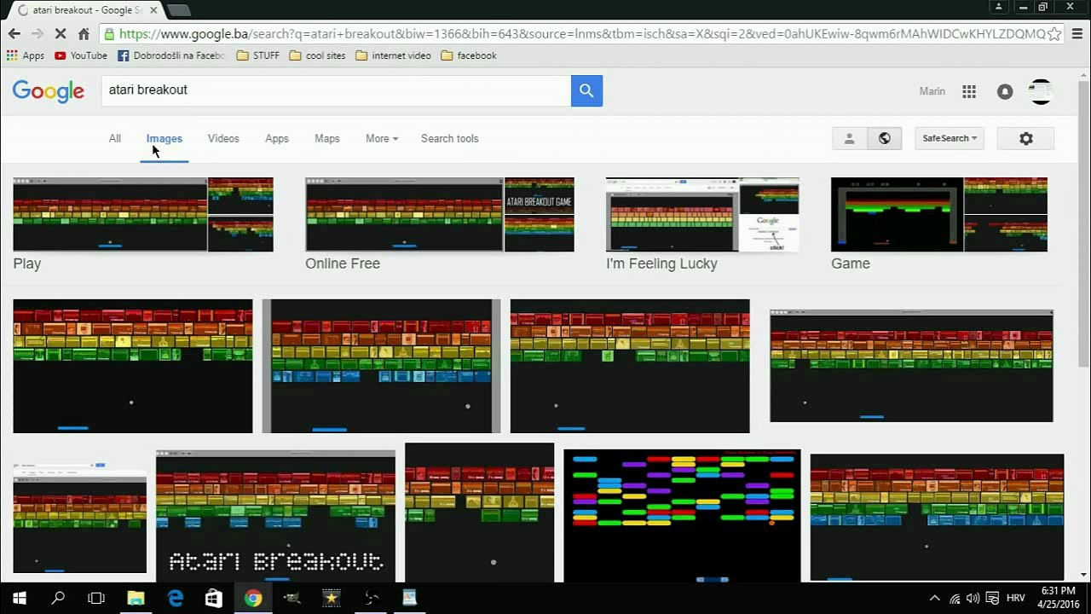Viewport: 1091px width, 614px height.
Task: Open the Dobrodošli na Facebook bookmark
Action: point(170,55)
